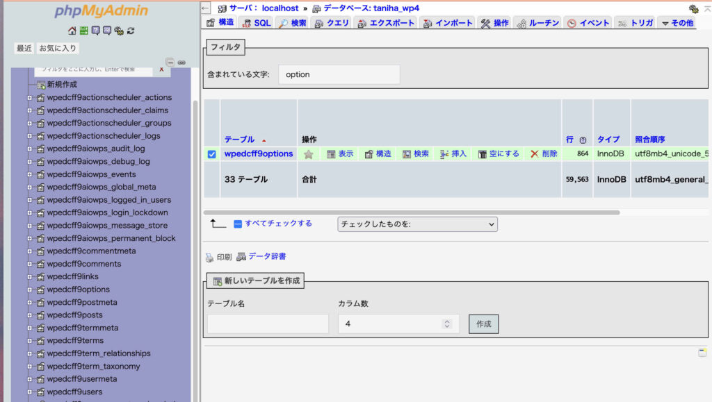Open the クエリ tab

click(x=332, y=23)
